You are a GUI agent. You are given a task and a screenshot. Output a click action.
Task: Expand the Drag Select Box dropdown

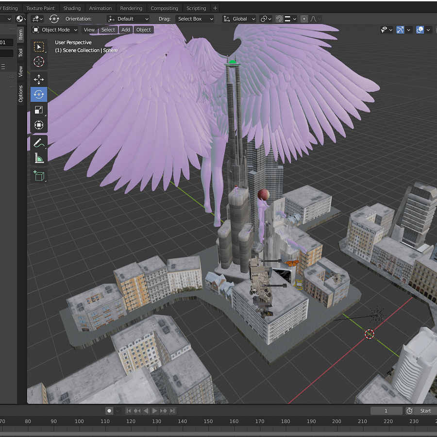195,18
